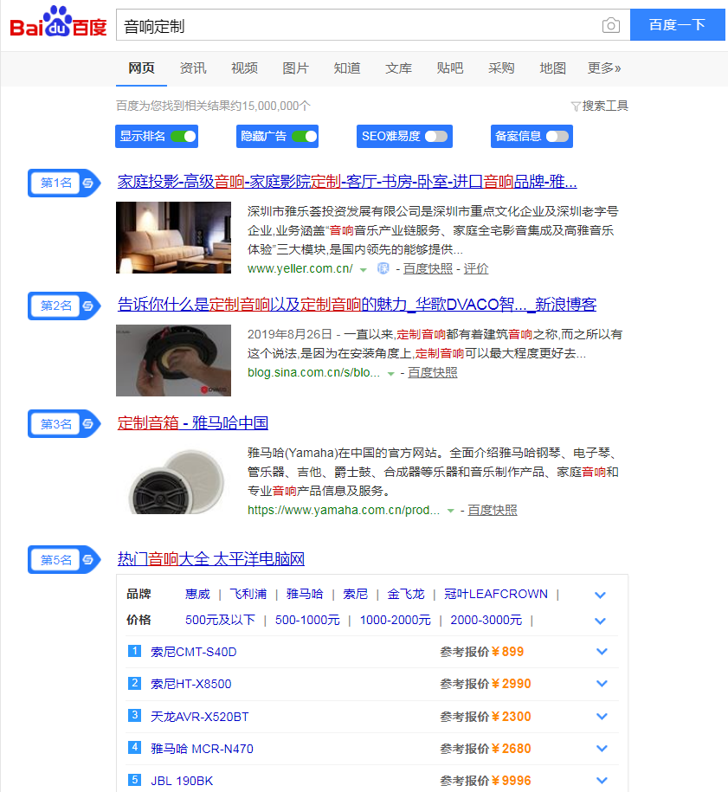Open the 搜索工具 search tools
Viewport: 728px width, 792px height.
click(605, 106)
